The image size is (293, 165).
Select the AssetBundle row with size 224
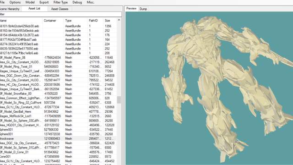click(58, 44)
